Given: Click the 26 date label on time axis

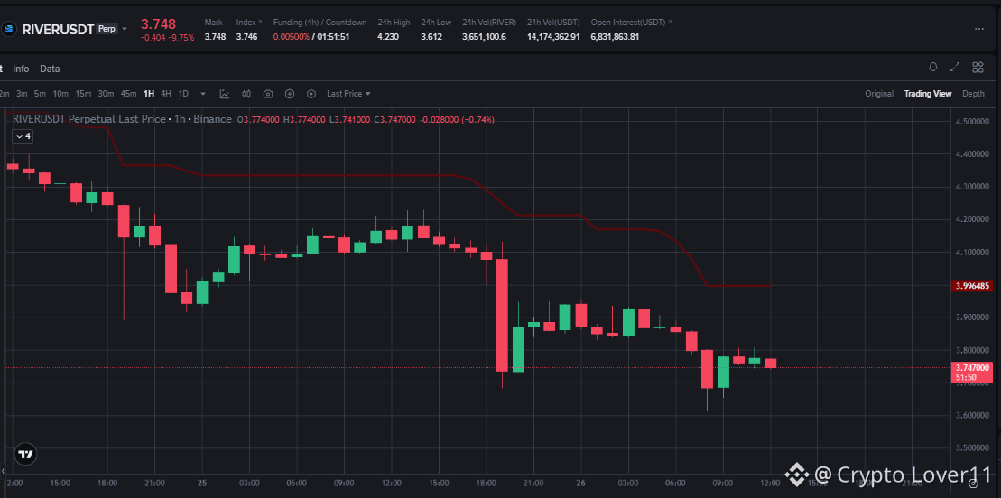Looking at the screenshot, I should tap(580, 484).
